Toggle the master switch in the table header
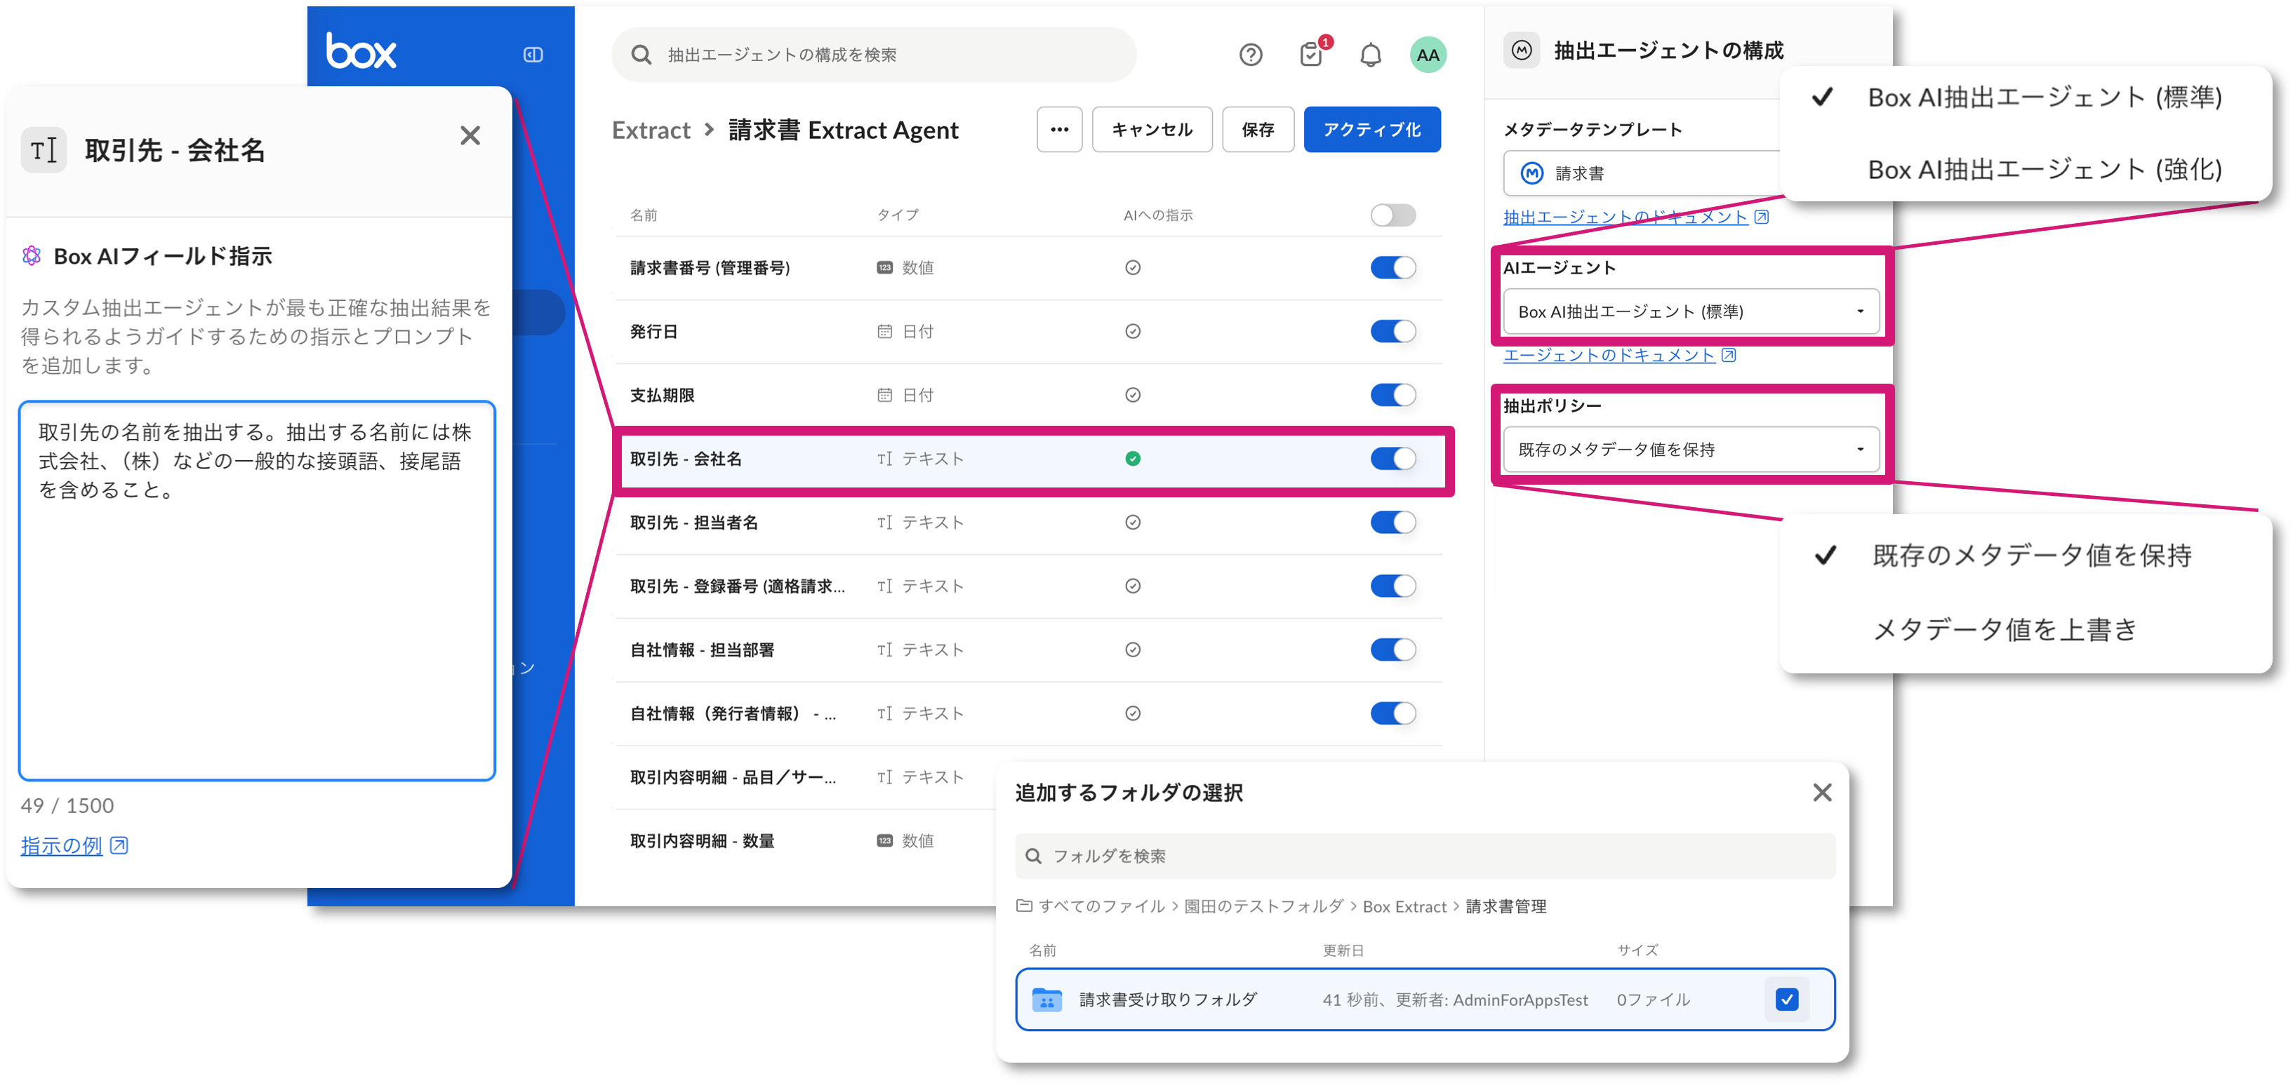Screen dimensions: 2293x1083 tap(1393, 215)
